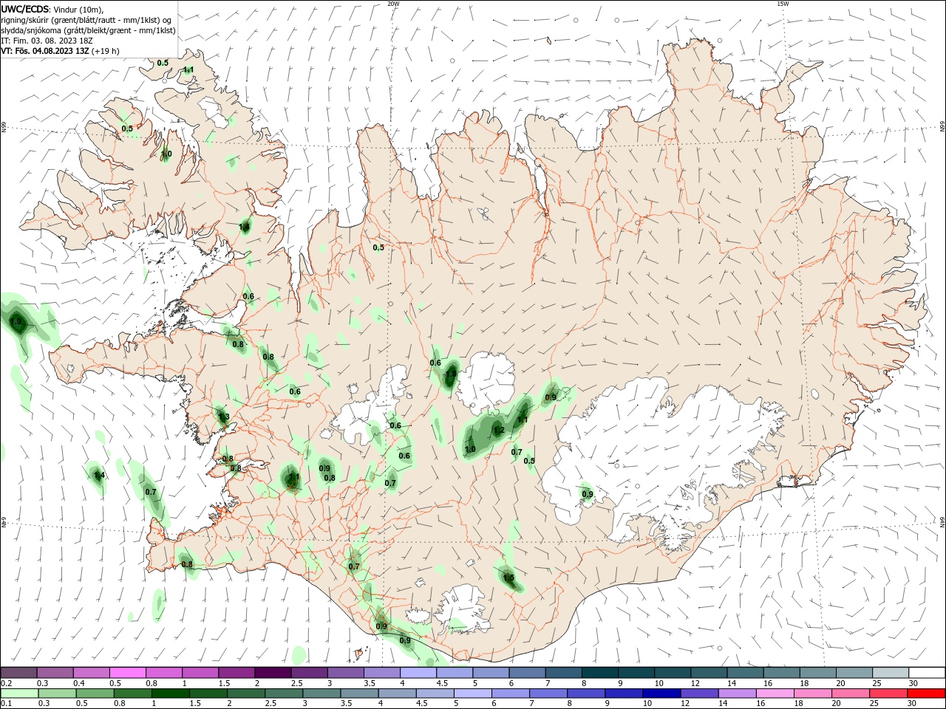Viewport: 946px width, 709px height.
Task: Choose the medium green 0.5 rain swatch
Action: [95, 693]
